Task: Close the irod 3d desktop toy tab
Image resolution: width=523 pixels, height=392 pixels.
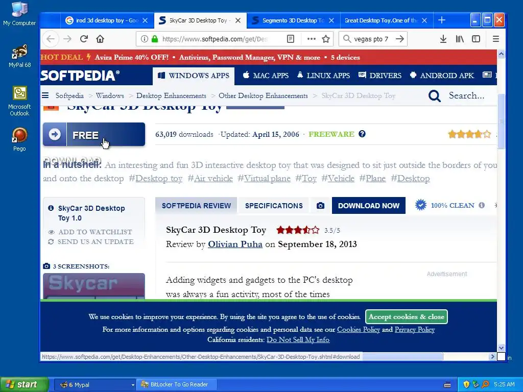Action: coord(145,20)
